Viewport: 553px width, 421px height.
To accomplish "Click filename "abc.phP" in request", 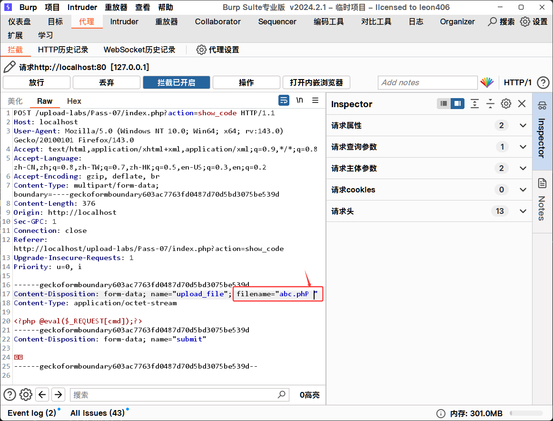I will coord(294,294).
